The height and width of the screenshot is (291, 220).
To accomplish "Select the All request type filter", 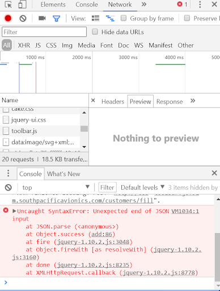I will click(7, 45).
